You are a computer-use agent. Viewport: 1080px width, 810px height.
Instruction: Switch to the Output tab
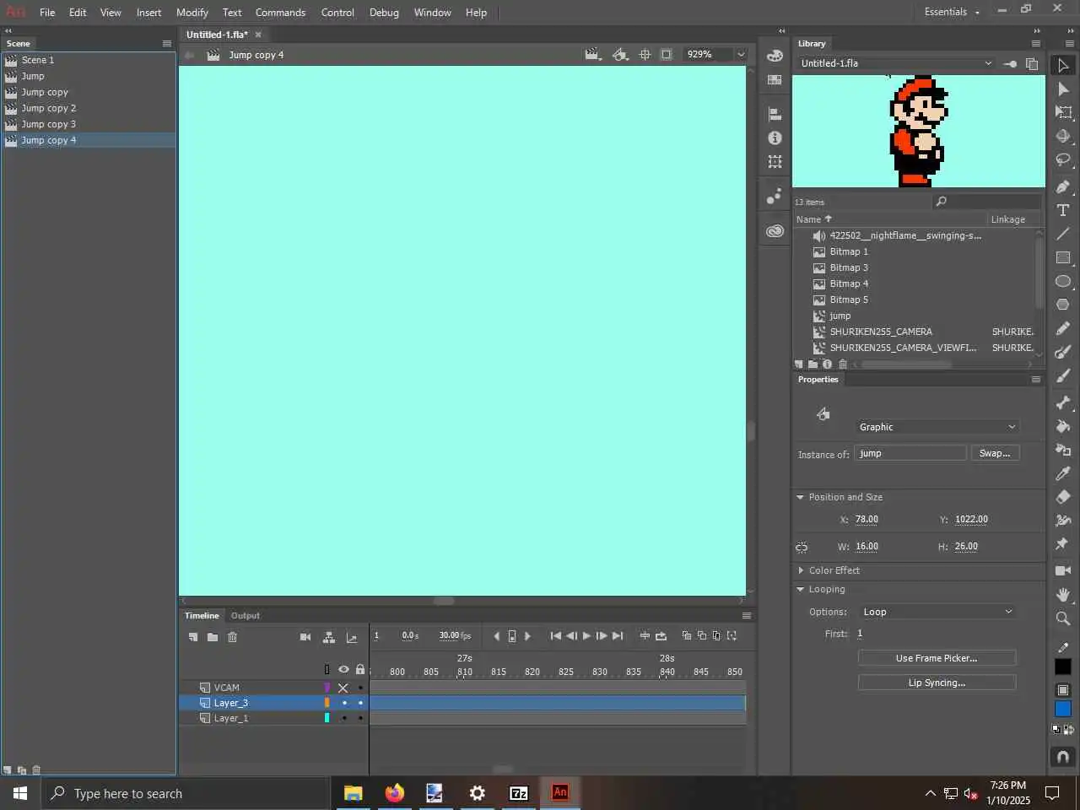point(246,616)
